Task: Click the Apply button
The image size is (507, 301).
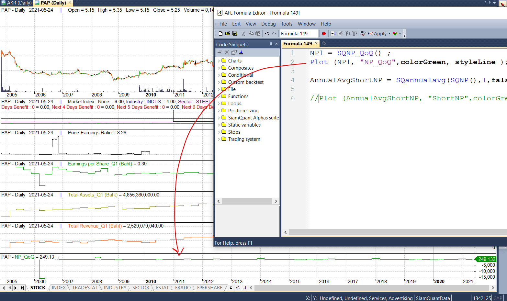Action: [x=378, y=34]
